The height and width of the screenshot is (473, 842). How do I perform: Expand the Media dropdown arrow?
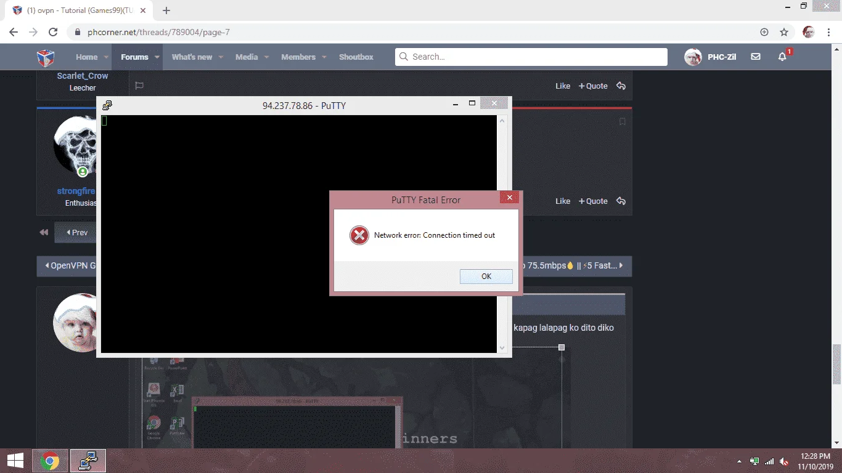point(267,57)
